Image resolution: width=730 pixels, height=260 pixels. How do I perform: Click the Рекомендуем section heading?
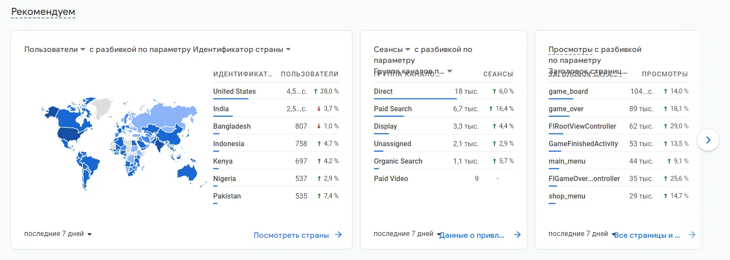point(43,12)
